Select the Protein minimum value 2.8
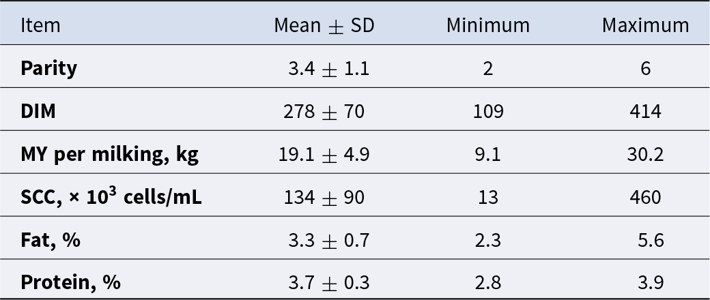The image size is (710, 300). click(487, 283)
